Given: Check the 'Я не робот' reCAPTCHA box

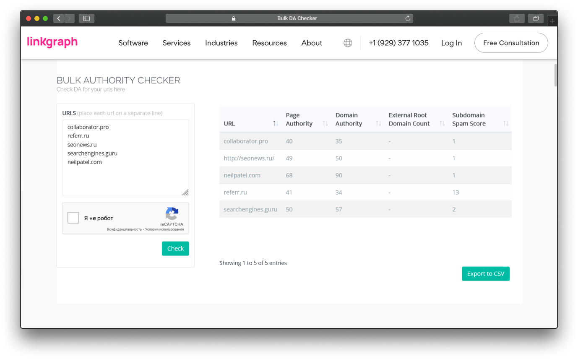Looking at the screenshot, I should tap(73, 218).
